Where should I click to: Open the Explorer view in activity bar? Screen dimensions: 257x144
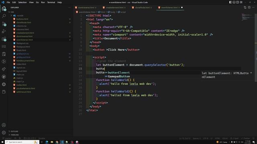4,8
